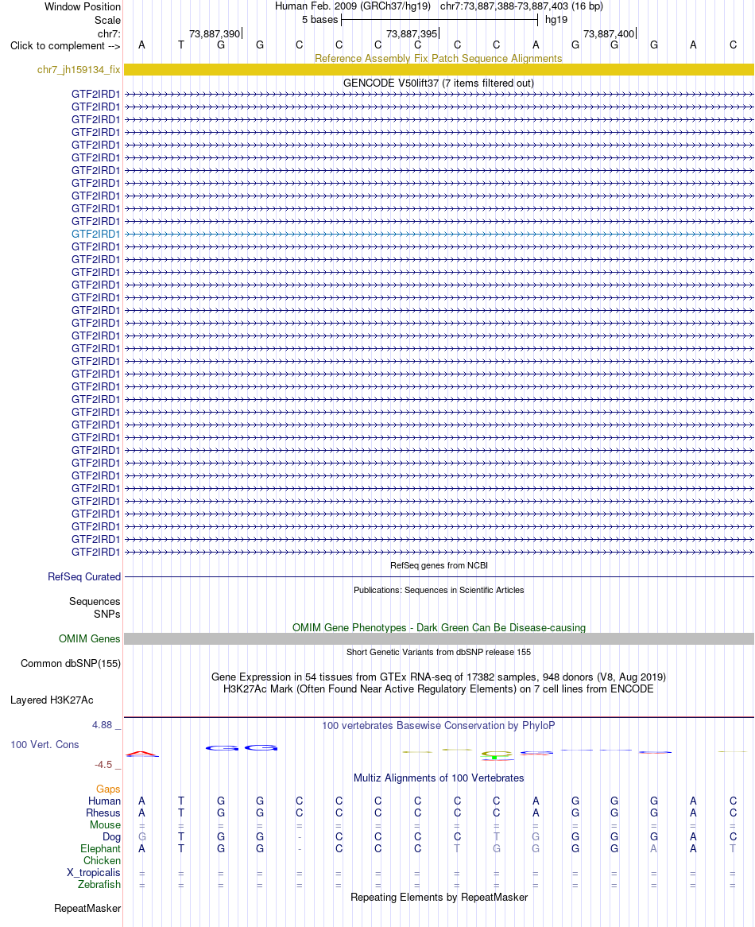Click the 5 bases scale bar
The width and height of the screenshot is (755, 927).
[x=439, y=20]
